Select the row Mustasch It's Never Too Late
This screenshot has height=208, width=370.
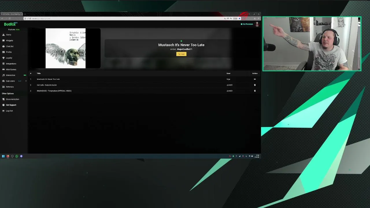144,79
